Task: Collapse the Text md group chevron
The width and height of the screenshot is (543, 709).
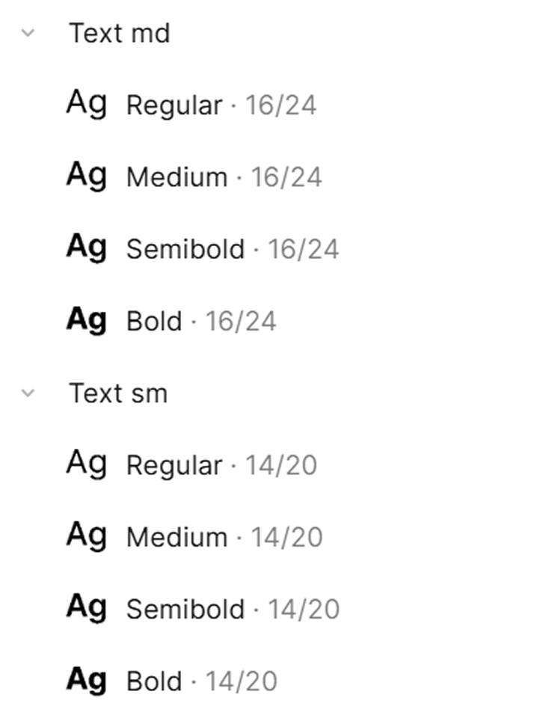Action: (28, 33)
